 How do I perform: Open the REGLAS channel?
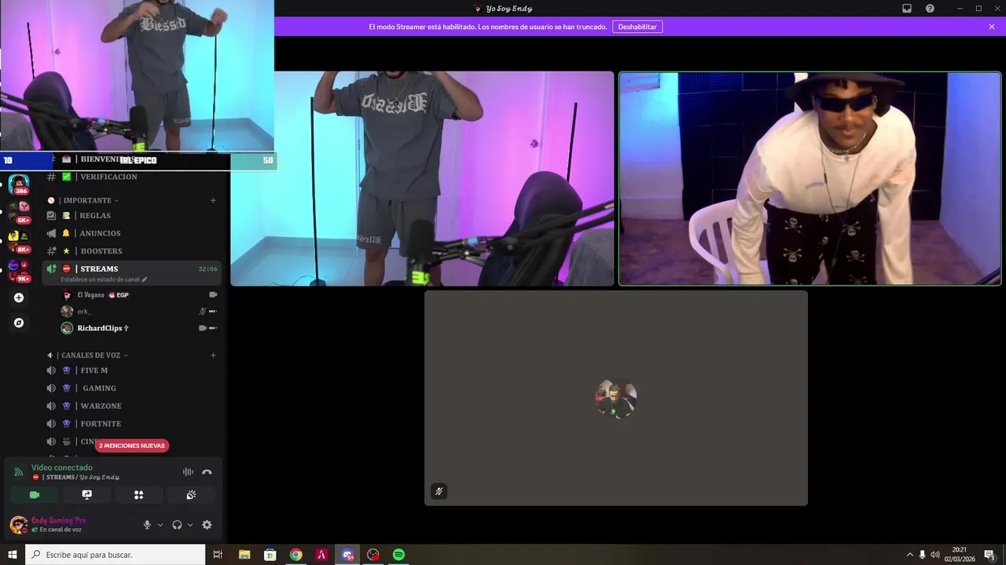131,216
